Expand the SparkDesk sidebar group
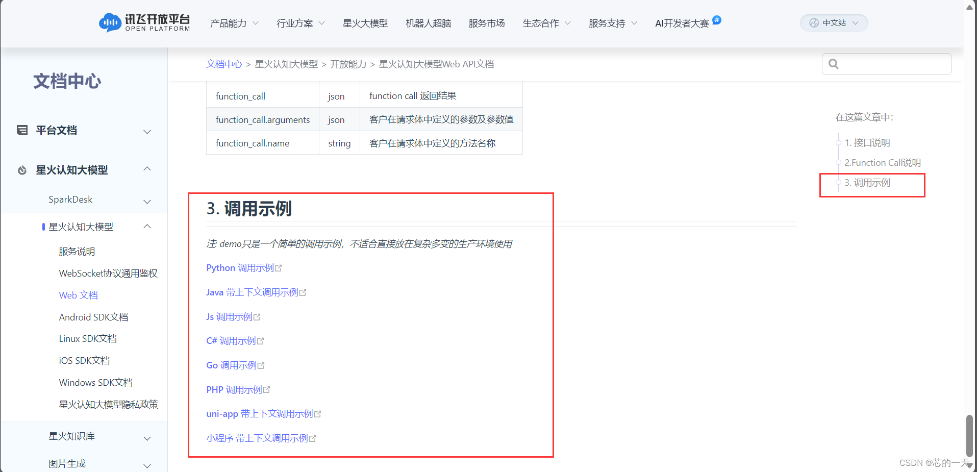This screenshot has width=977, height=472. [147, 202]
